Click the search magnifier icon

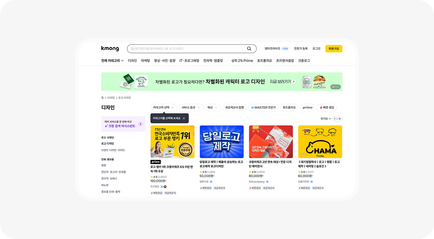pyautogui.click(x=249, y=49)
